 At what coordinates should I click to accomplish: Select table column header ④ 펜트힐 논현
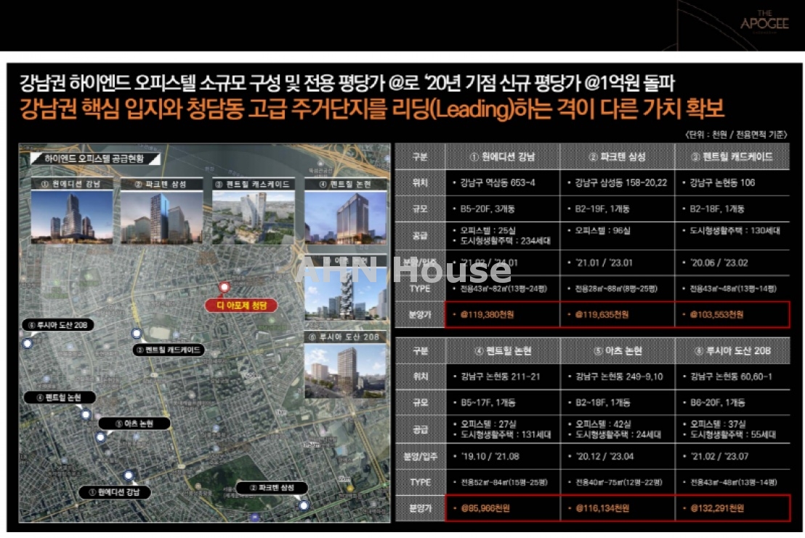click(503, 351)
